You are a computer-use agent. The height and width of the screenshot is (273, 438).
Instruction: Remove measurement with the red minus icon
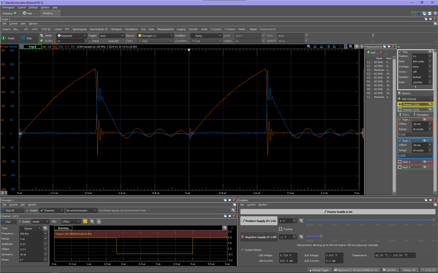[382, 52]
